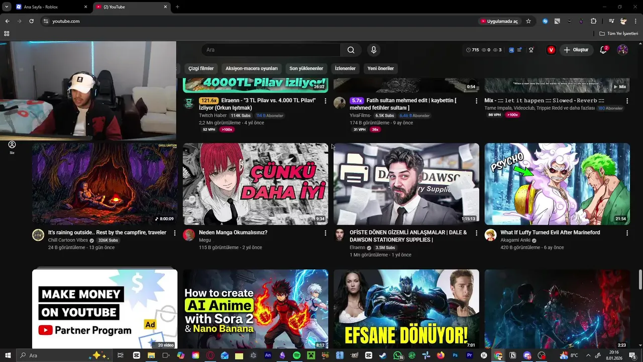
Task: Click the Windows taskbar search box
Action: 65,355
